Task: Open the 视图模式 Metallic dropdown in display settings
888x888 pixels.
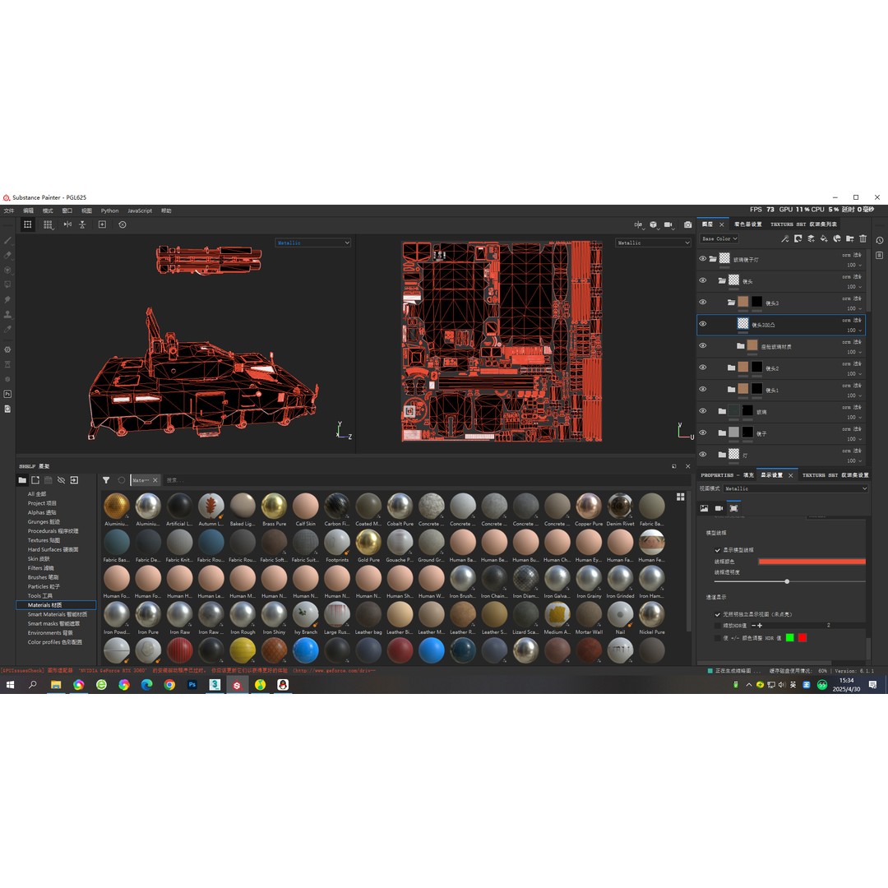Action: tap(795, 488)
